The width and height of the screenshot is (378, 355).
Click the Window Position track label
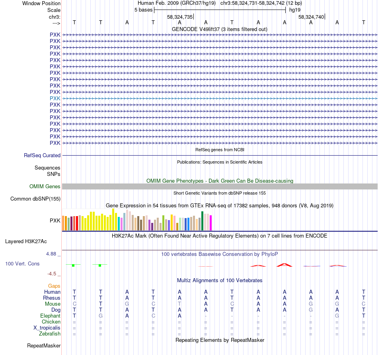pos(41,3)
